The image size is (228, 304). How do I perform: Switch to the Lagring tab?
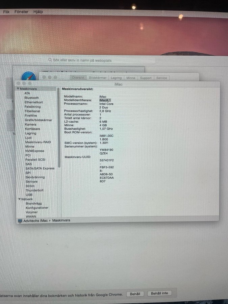coord(116,78)
